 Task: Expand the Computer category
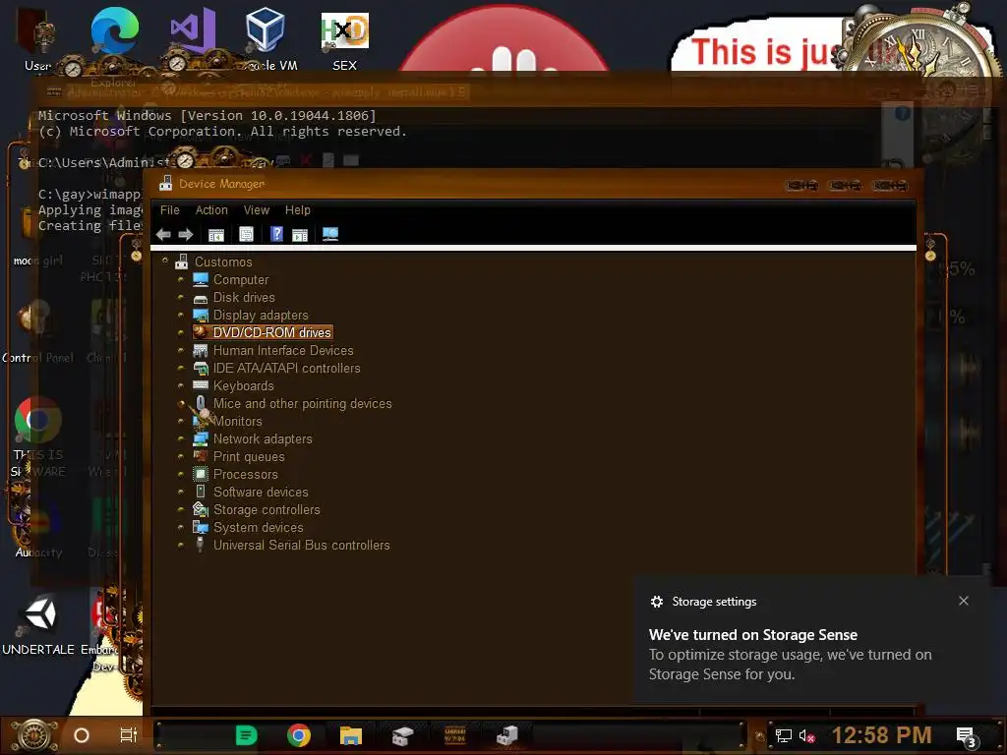tap(181, 279)
